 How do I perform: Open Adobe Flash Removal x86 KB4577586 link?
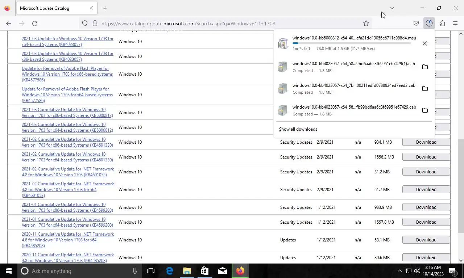coord(67,74)
